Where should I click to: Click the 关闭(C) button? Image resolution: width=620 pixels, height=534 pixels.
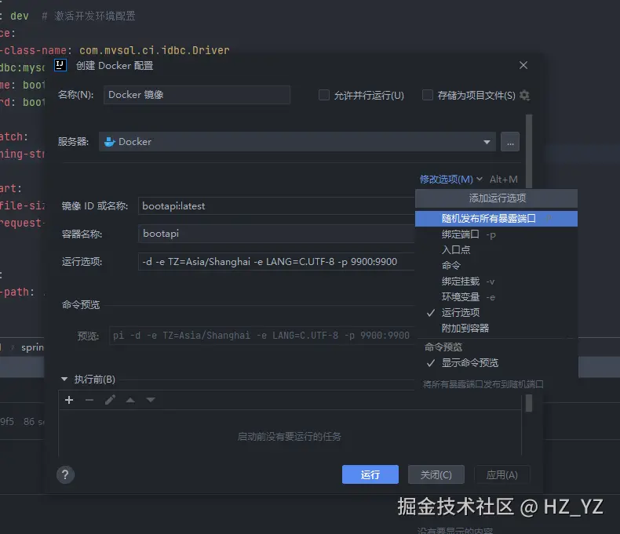[436, 474]
